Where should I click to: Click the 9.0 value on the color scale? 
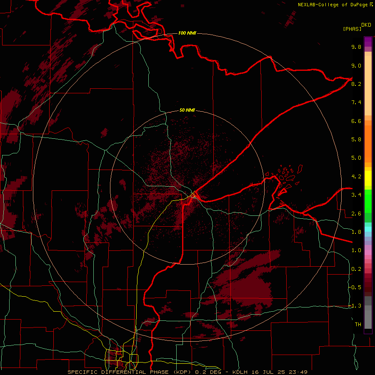(x=356, y=65)
